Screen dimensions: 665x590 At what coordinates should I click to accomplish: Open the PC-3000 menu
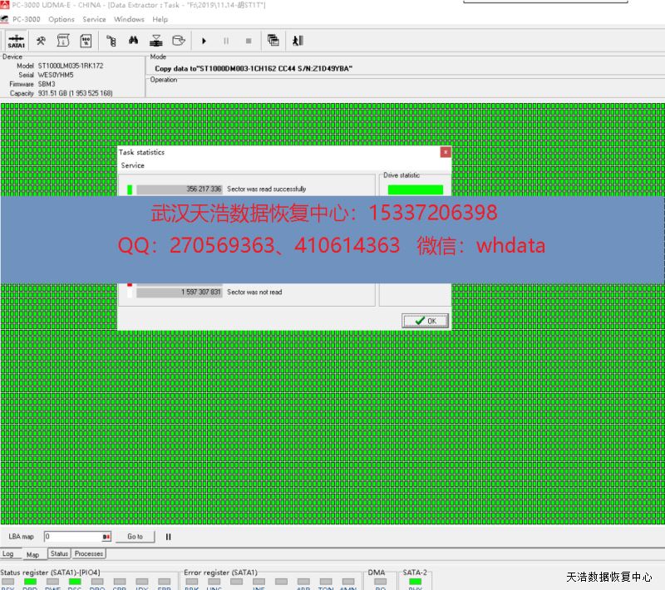pos(26,19)
